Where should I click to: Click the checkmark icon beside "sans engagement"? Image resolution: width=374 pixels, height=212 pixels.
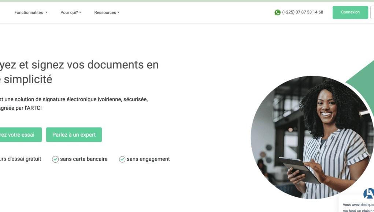tap(122, 159)
